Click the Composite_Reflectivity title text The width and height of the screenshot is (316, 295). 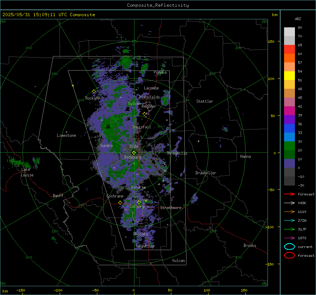click(x=158, y=5)
